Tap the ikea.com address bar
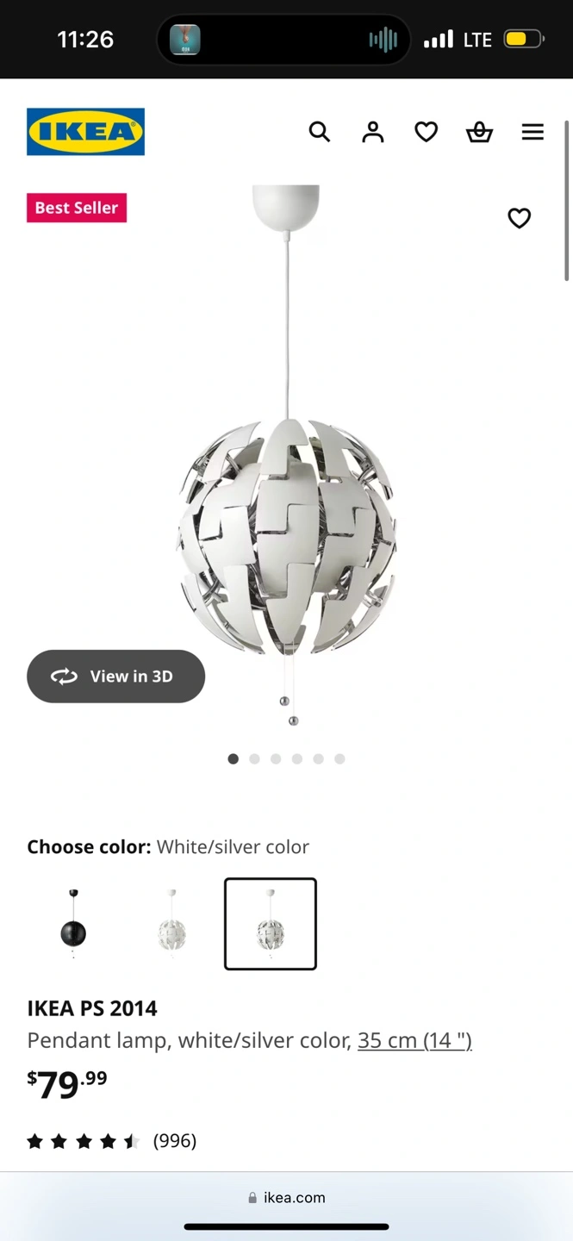 tap(286, 1197)
